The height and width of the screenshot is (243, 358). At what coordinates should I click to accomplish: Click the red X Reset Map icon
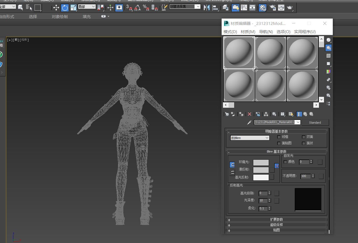click(x=250, y=114)
